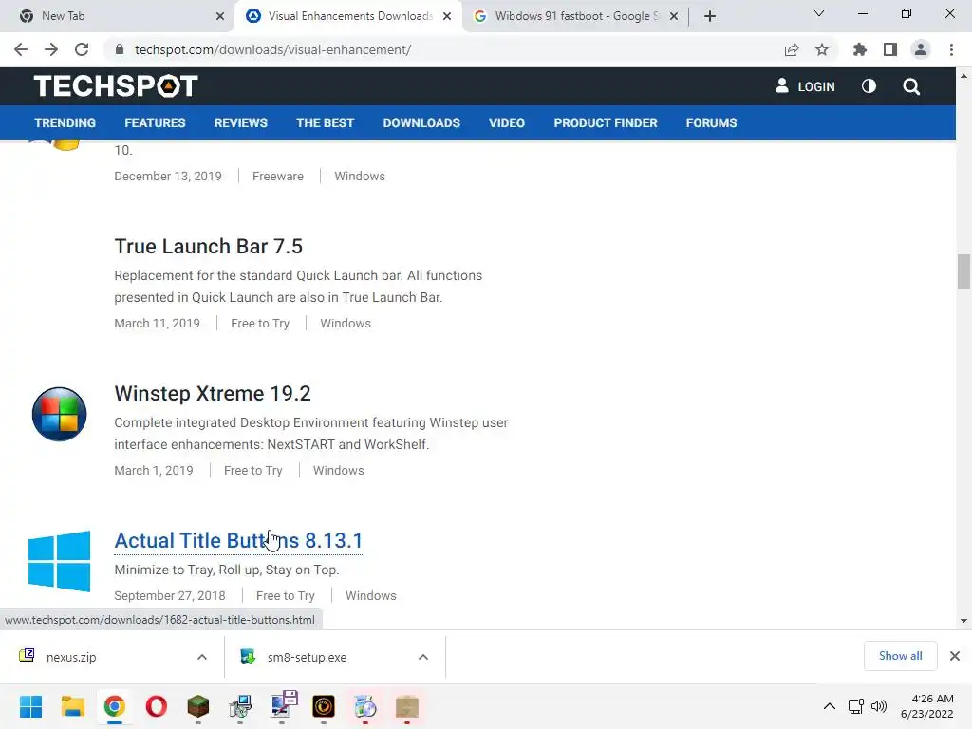Open the FEATURES nav item
Screen dimensions: 972x729
click(155, 122)
